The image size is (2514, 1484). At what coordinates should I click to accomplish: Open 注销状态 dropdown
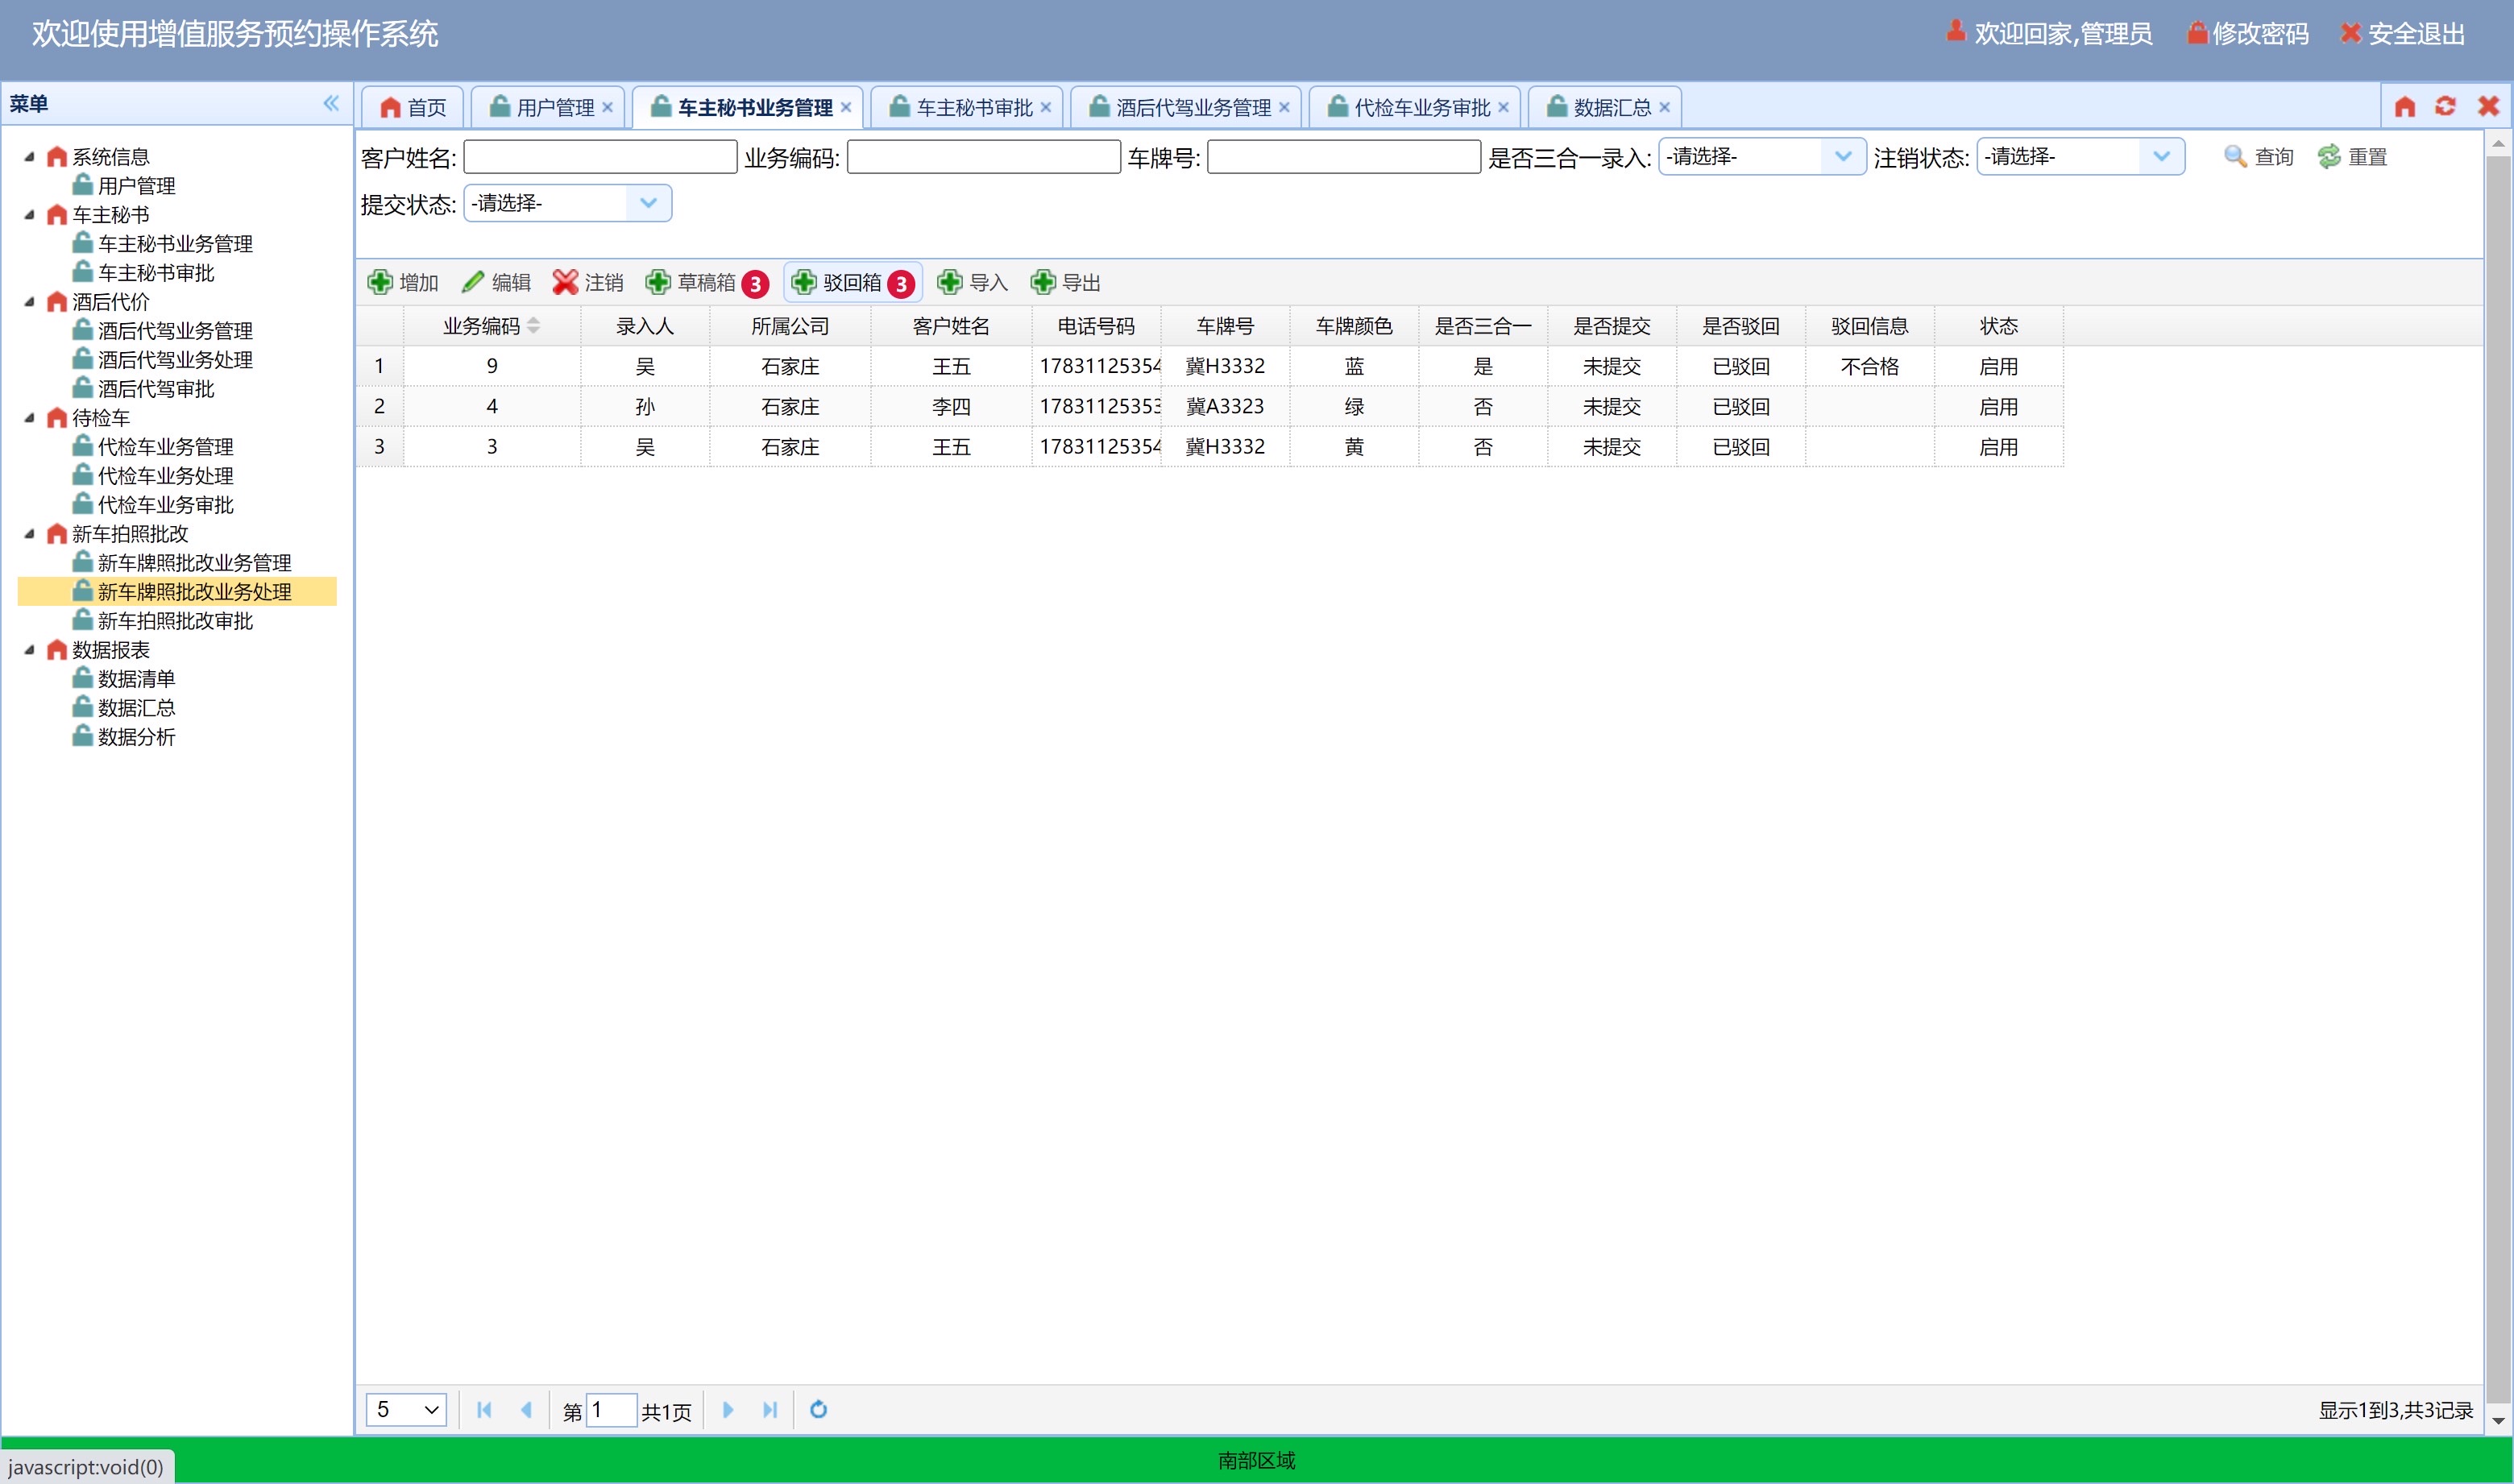click(2161, 156)
